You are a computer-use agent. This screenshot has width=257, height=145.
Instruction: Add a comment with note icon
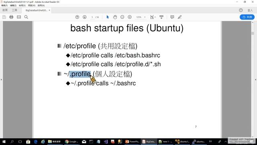172,17
